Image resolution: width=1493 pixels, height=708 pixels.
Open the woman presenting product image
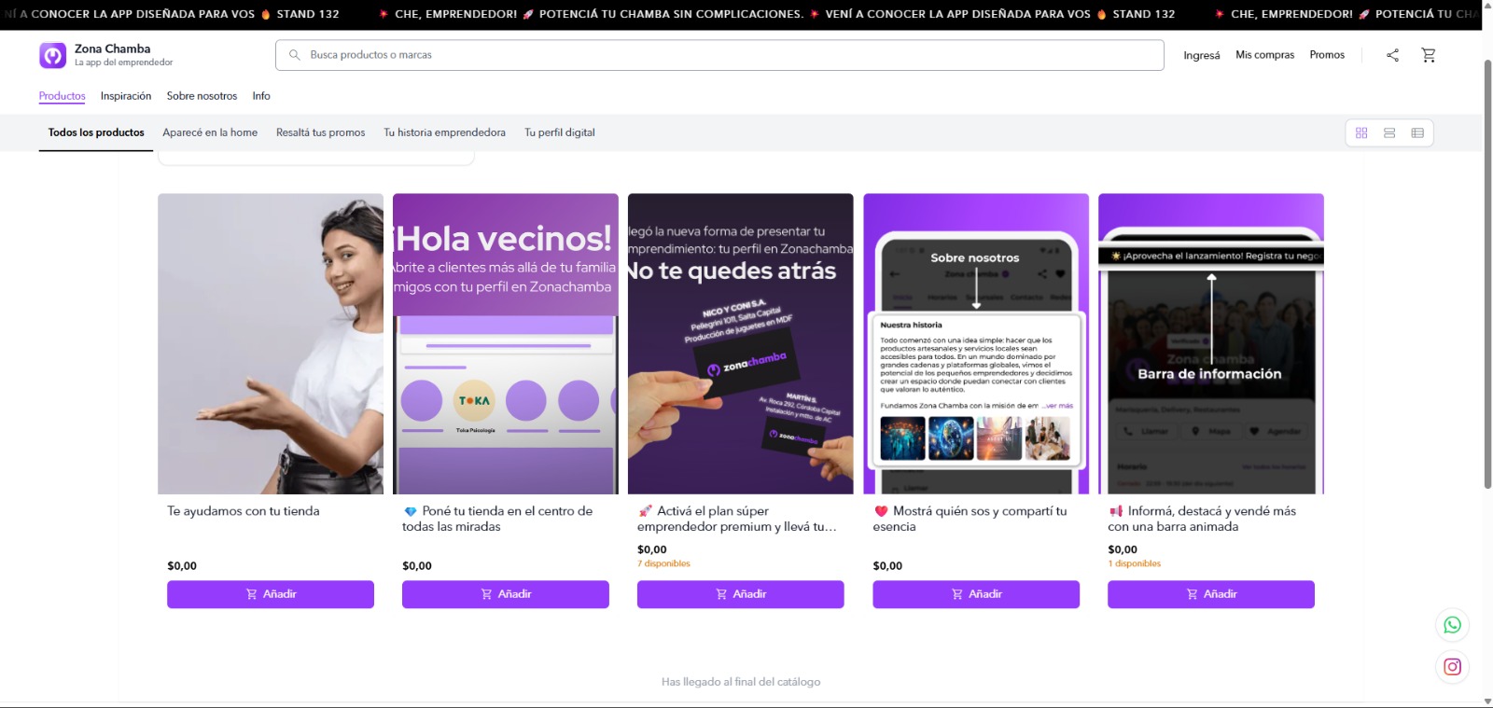pyautogui.click(x=271, y=343)
